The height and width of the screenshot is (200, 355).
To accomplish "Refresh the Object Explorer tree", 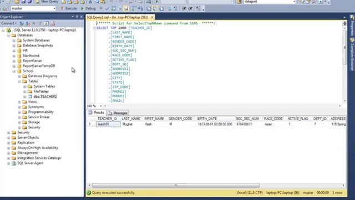I will tap(47, 23).
